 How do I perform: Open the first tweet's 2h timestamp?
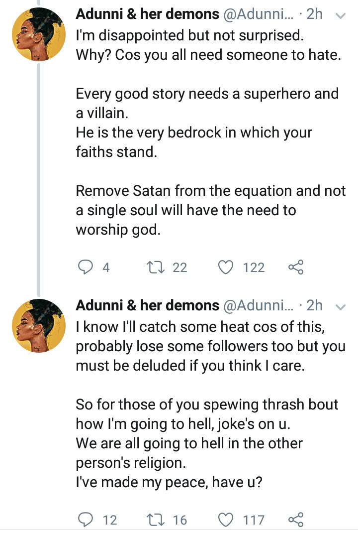tap(314, 14)
